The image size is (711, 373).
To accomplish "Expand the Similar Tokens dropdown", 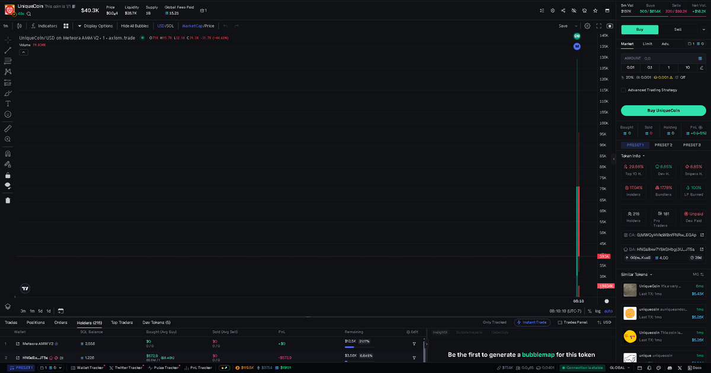I will pos(637,274).
